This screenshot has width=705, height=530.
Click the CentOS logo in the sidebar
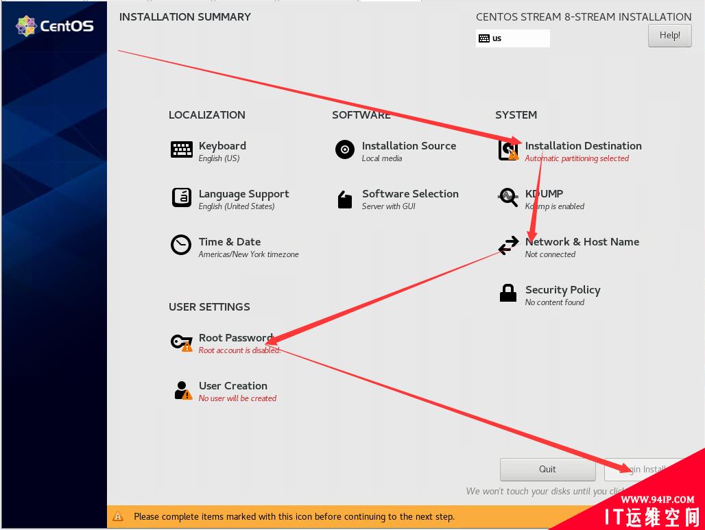54,25
